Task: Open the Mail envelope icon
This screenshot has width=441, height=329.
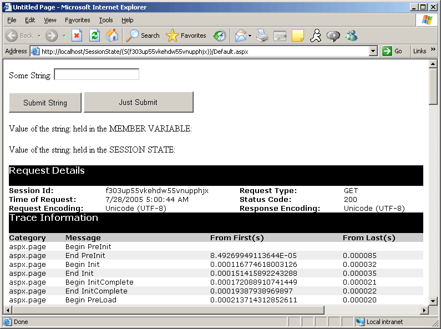Action: 240,36
